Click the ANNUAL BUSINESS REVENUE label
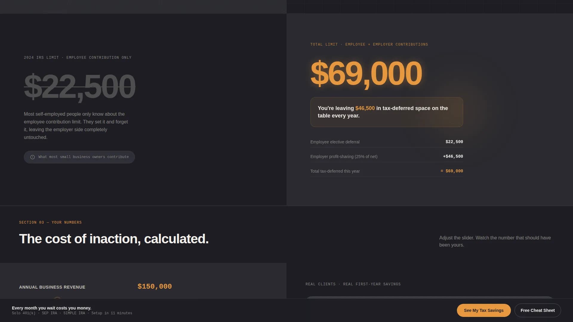Screen dimensions: 573x322 coord(52,287)
